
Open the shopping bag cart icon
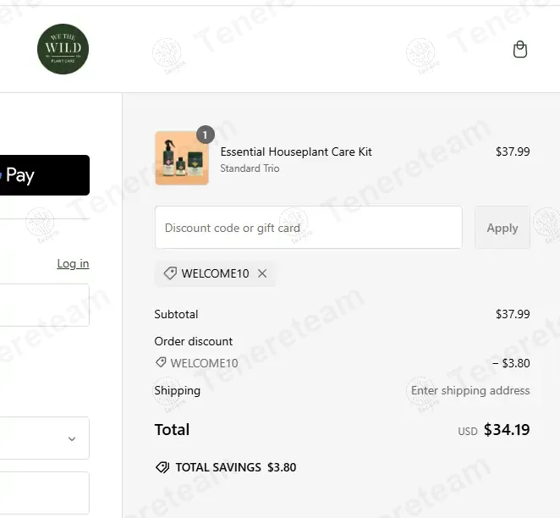(x=520, y=49)
